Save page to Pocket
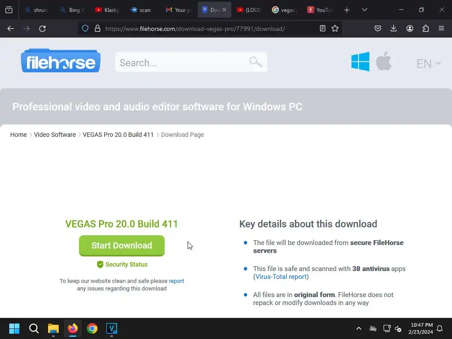Screen dimensions: 452x339 pos(378,29)
